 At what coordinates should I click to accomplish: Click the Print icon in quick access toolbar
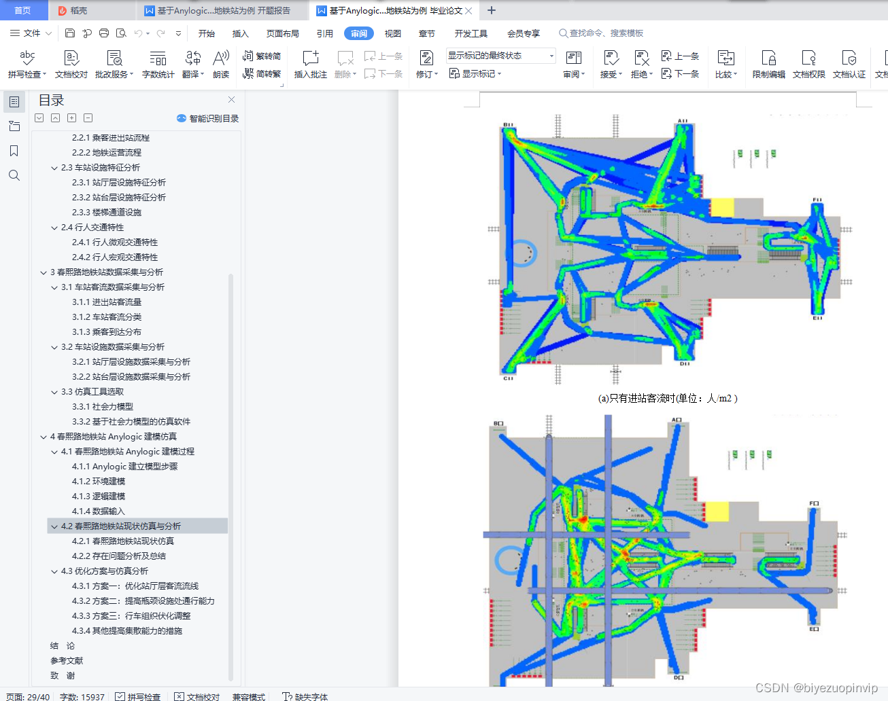104,33
